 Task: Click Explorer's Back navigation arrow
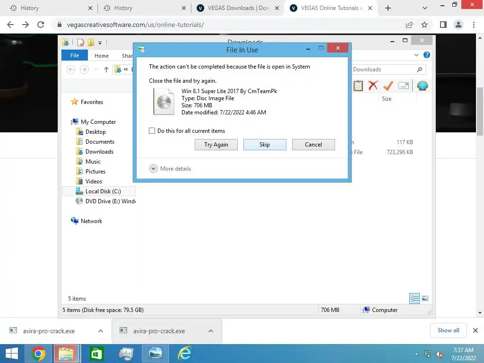pyautogui.click(x=71, y=69)
